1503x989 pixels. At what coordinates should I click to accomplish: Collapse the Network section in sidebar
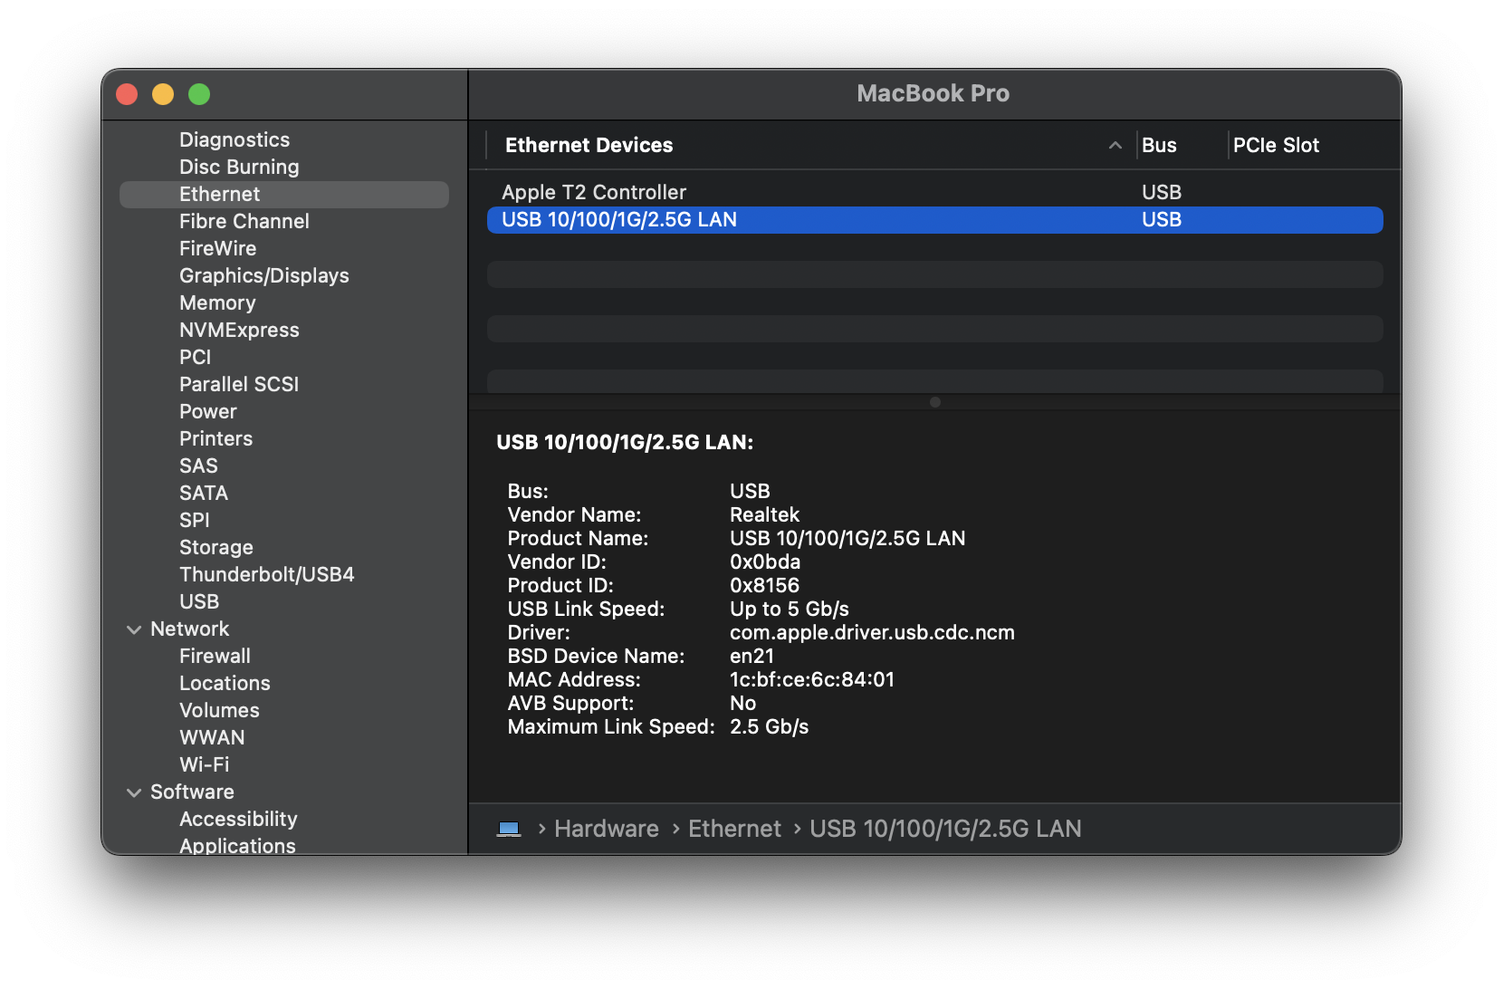(x=134, y=629)
